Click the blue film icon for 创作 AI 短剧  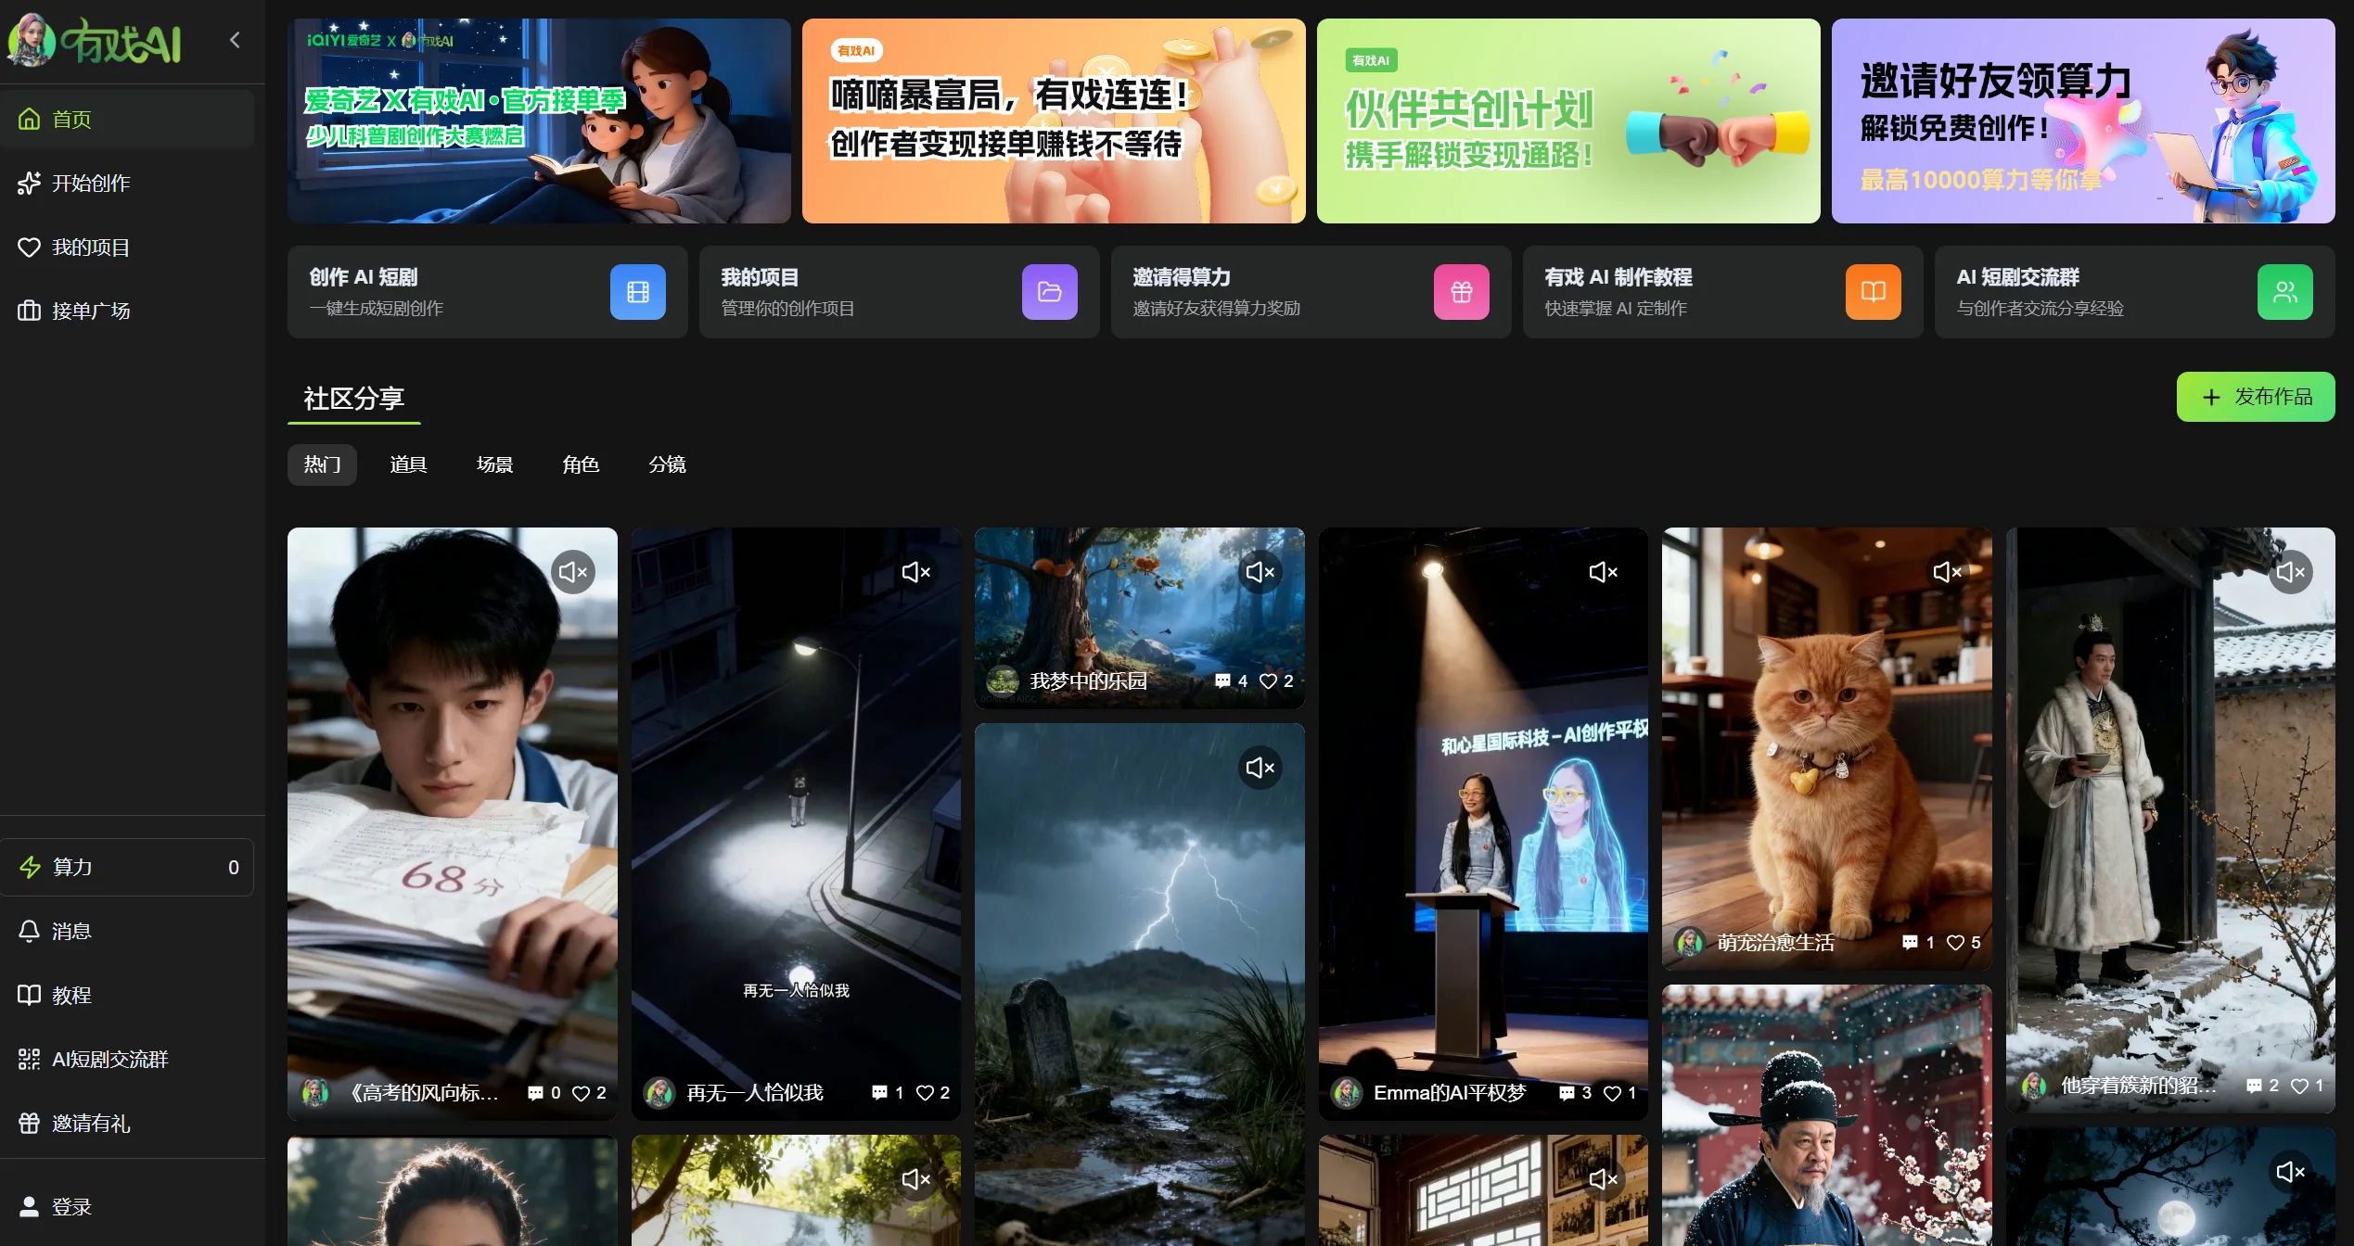(x=637, y=292)
